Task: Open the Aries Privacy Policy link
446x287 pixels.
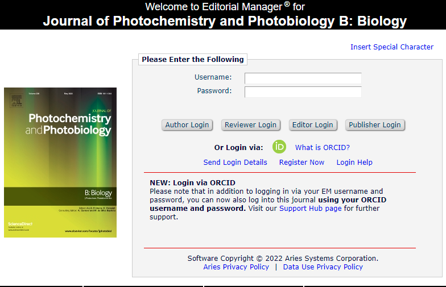Action: (x=236, y=267)
